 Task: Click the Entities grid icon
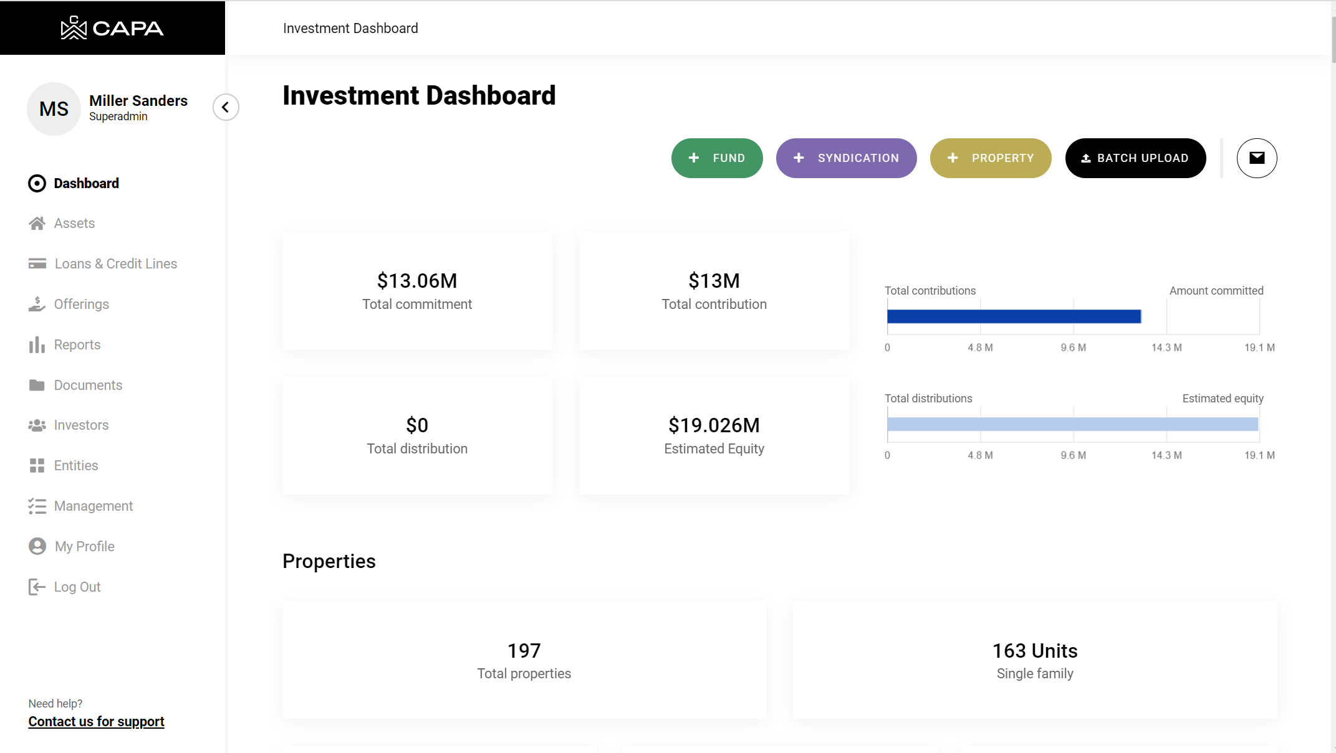point(37,466)
